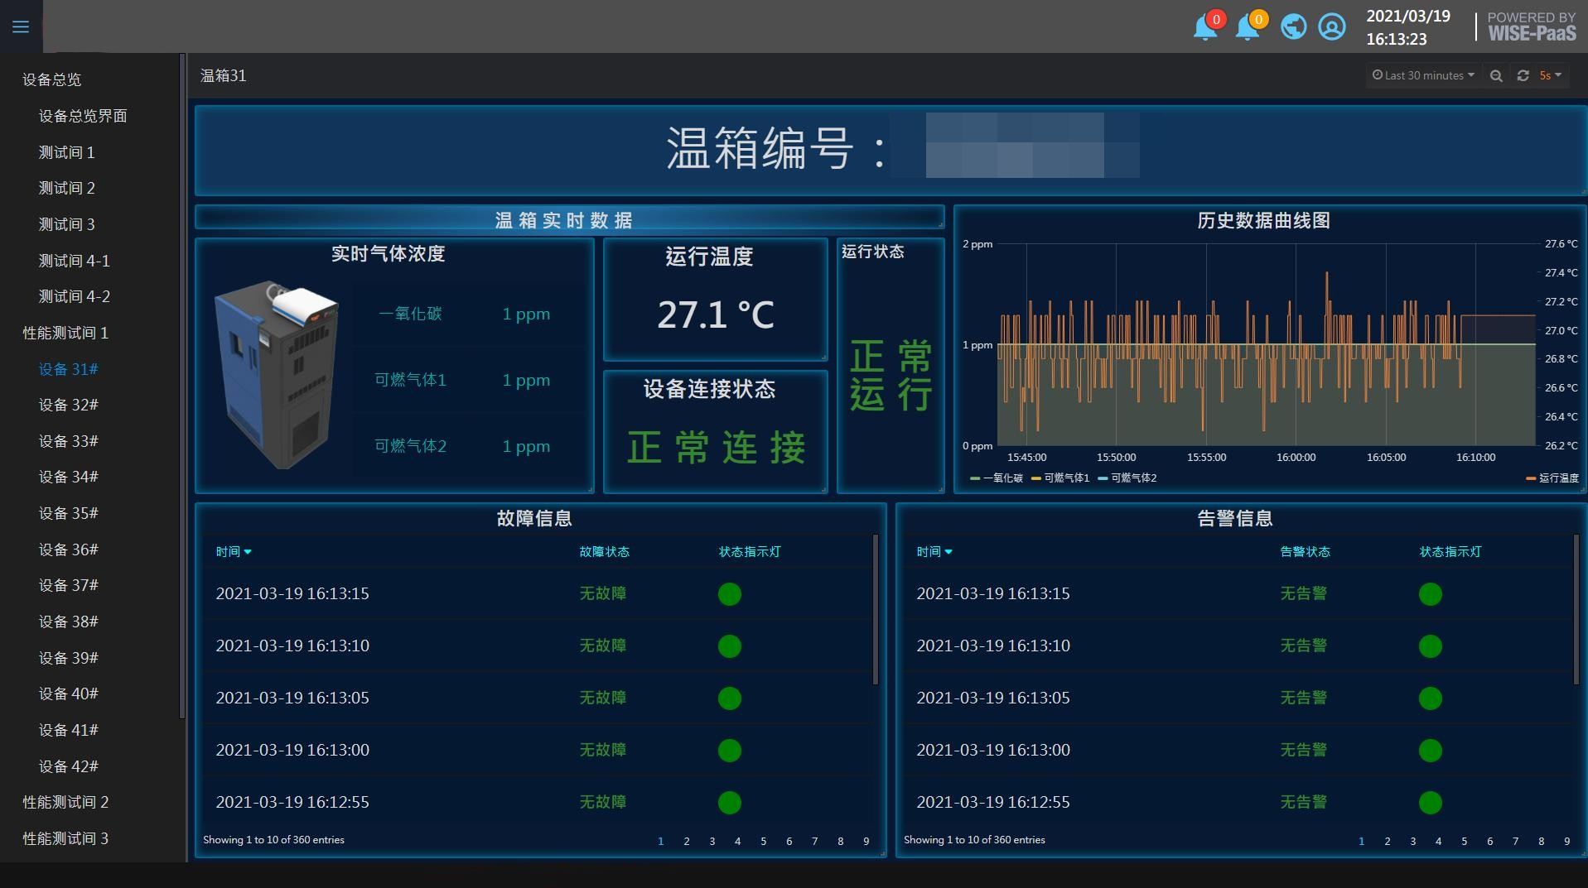Open the user account profile icon
The height and width of the screenshot is (888, 1588).
pos(1332,27)
